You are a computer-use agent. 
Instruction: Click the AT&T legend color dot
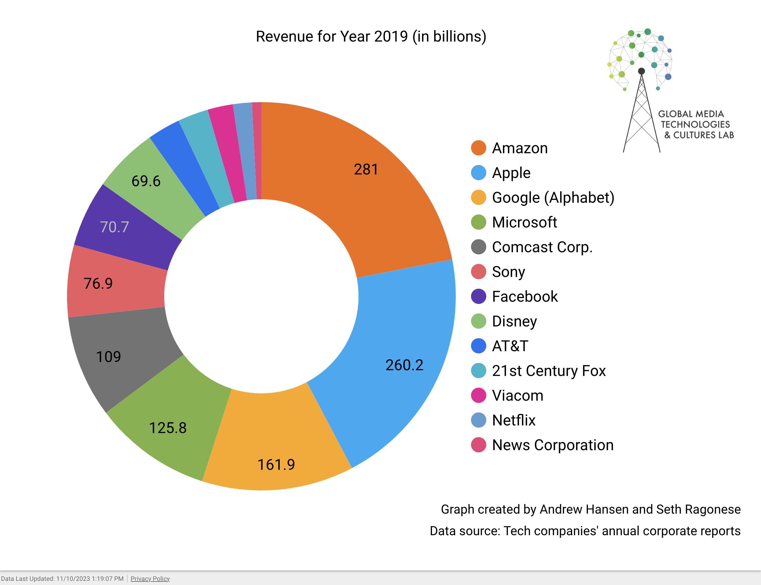(x=478, y=346)
